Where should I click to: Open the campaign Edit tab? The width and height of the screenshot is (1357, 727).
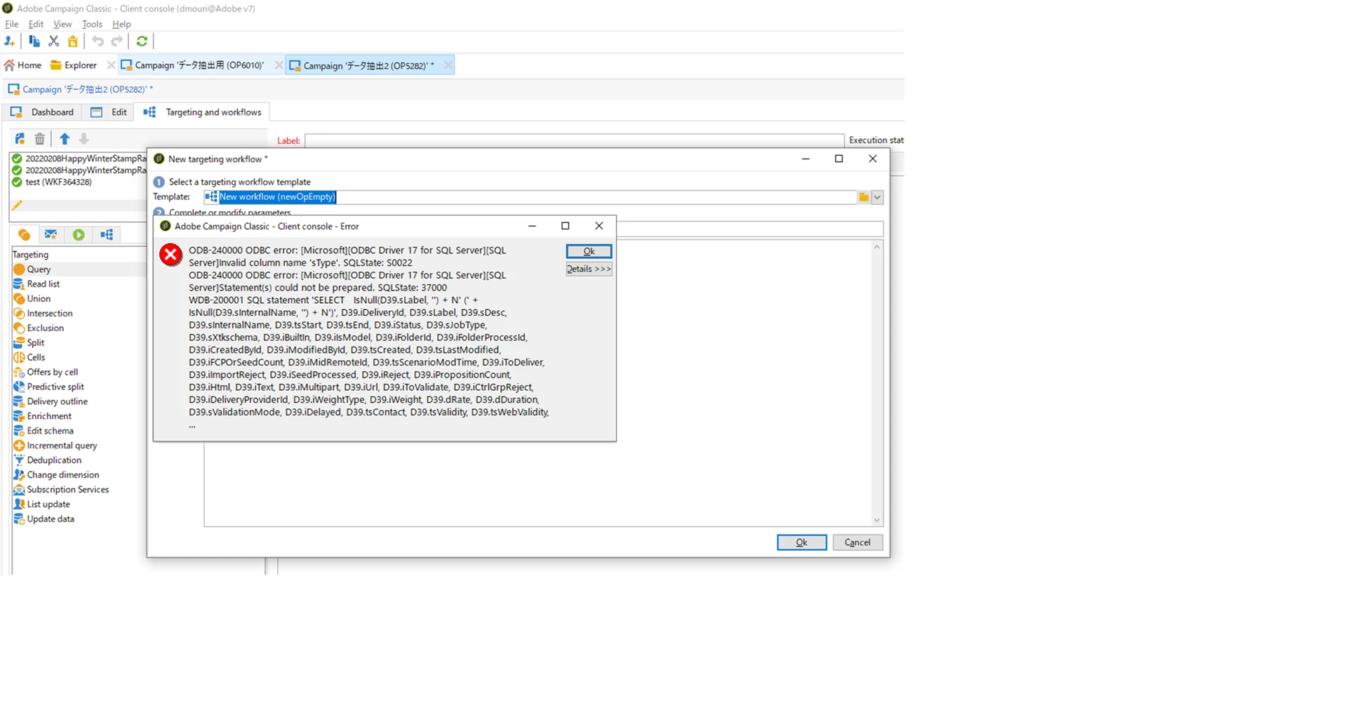109,112
